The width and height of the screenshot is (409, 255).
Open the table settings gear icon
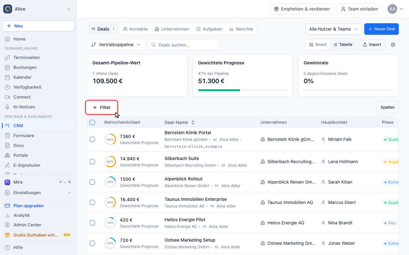tap(393, 45)
